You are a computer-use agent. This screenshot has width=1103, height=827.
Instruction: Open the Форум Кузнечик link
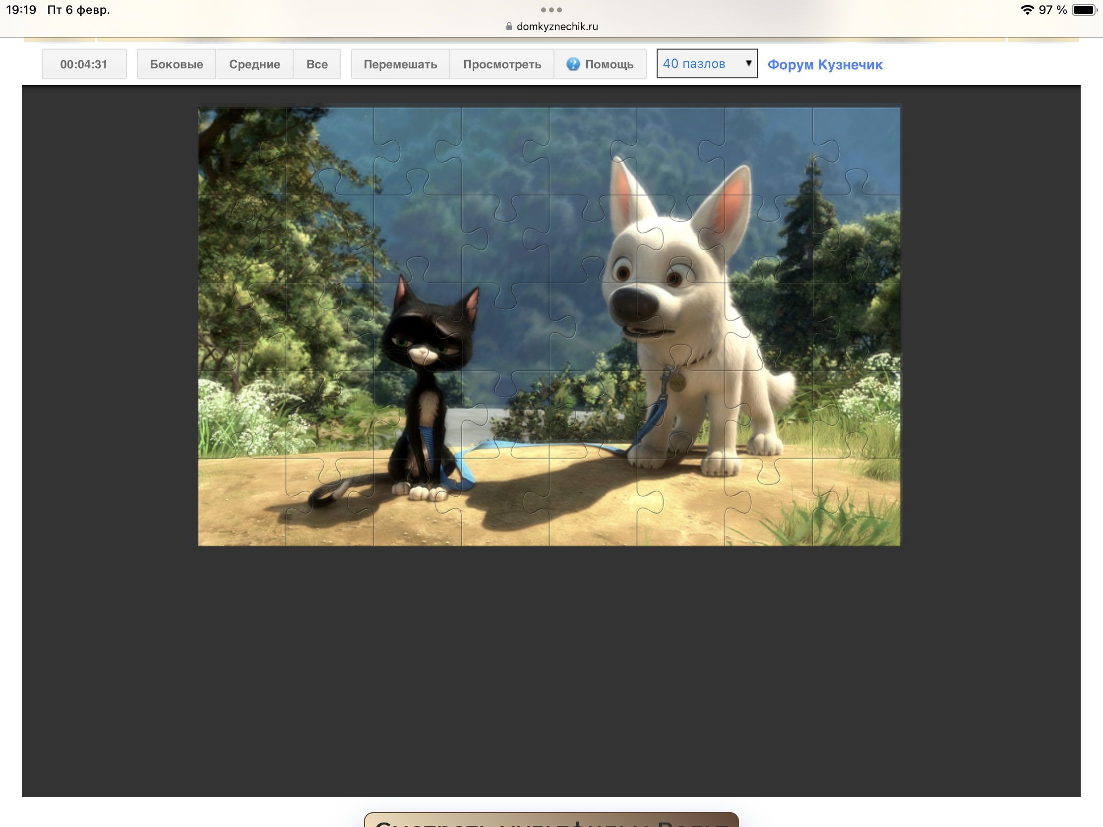tap(824, 64)
